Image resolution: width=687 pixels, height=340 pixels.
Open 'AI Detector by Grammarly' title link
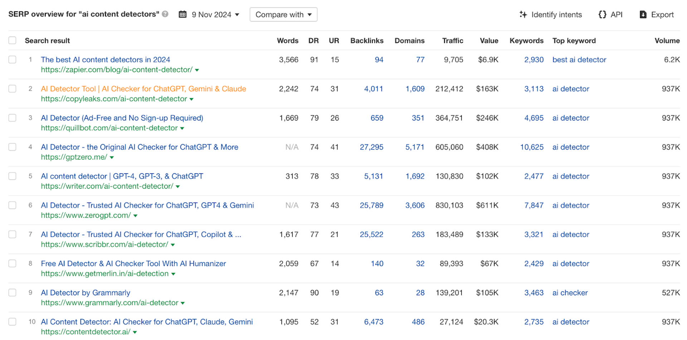(86, 292)
